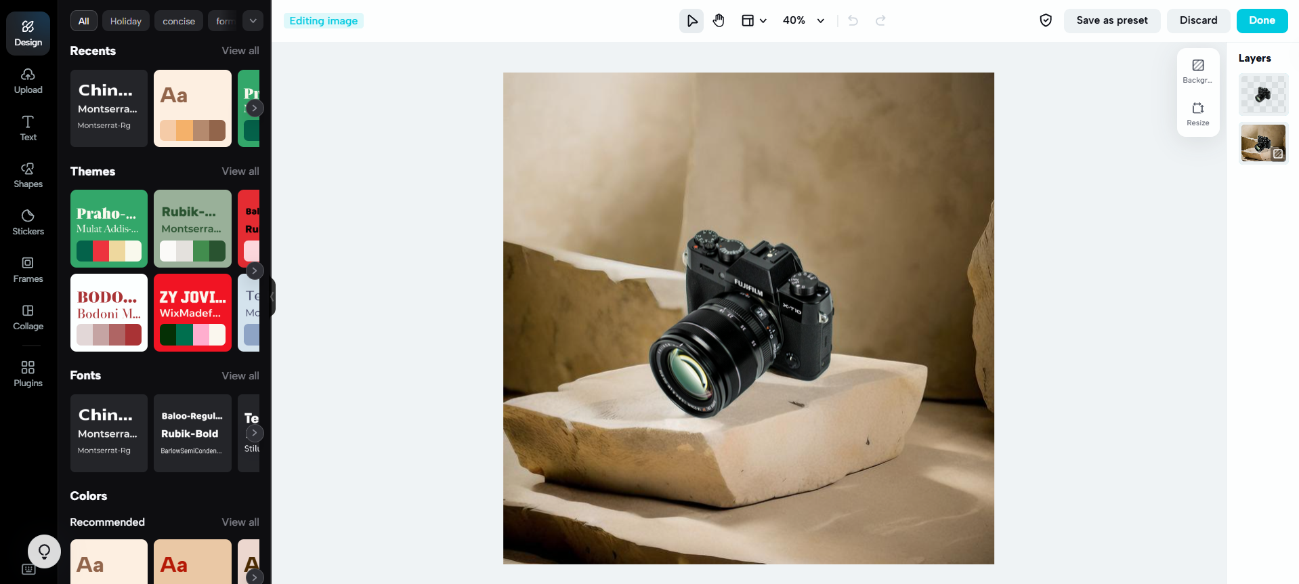Image resolution: width=1299 pixels, height=584 pixels.
Task: View all Recents
Action: click(x=240, y=51)
